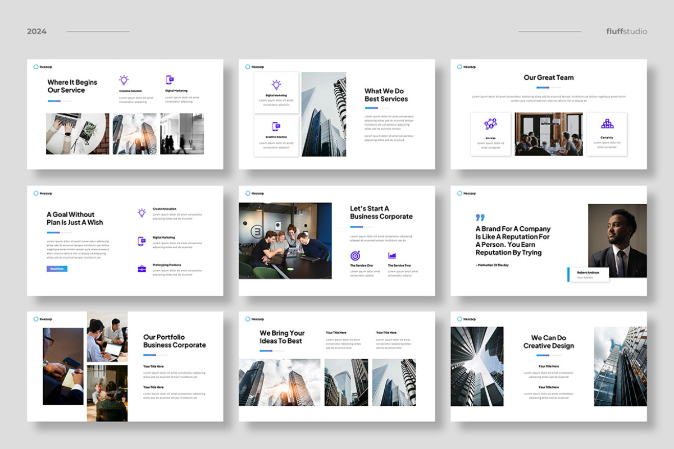Click the briefcase icon beside Prototyping Products
Viewport: 674px width, 449px height.
click(x=142, y=269)
